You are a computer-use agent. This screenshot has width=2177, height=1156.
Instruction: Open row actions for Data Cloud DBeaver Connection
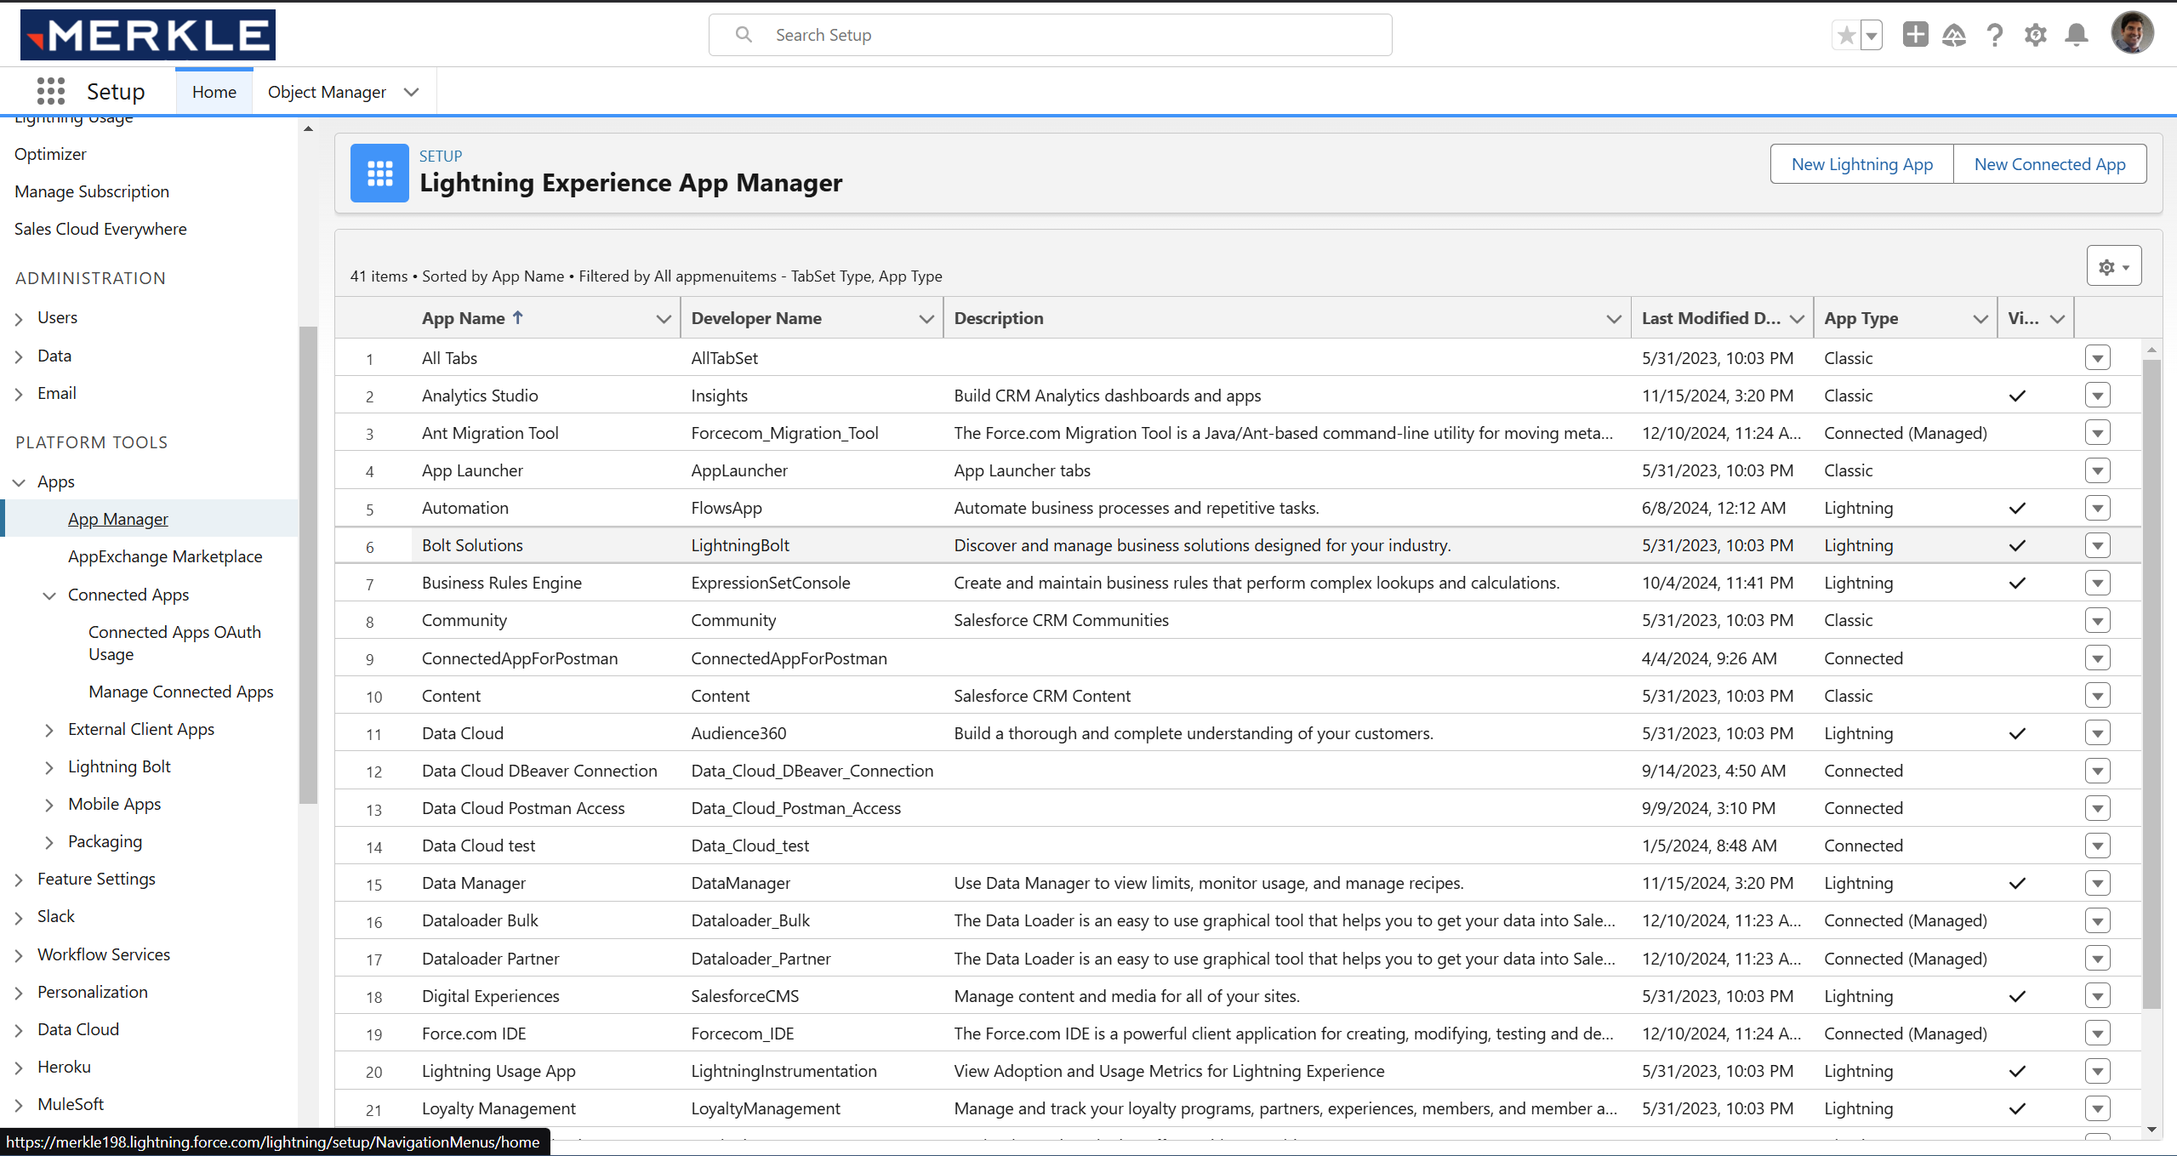2097,771
